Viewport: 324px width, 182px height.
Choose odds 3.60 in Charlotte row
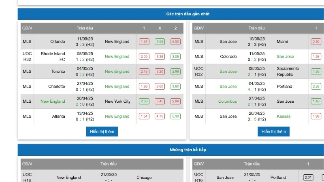click(160, 86)
